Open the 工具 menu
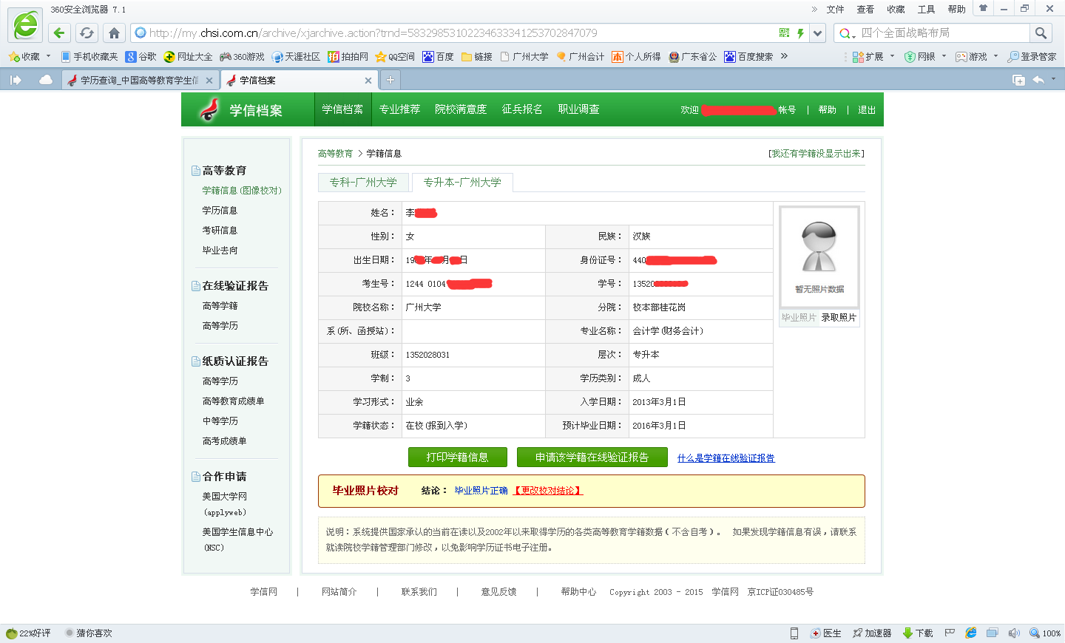The height and width of the screenshot is (643, 1065). click(926, 9)
